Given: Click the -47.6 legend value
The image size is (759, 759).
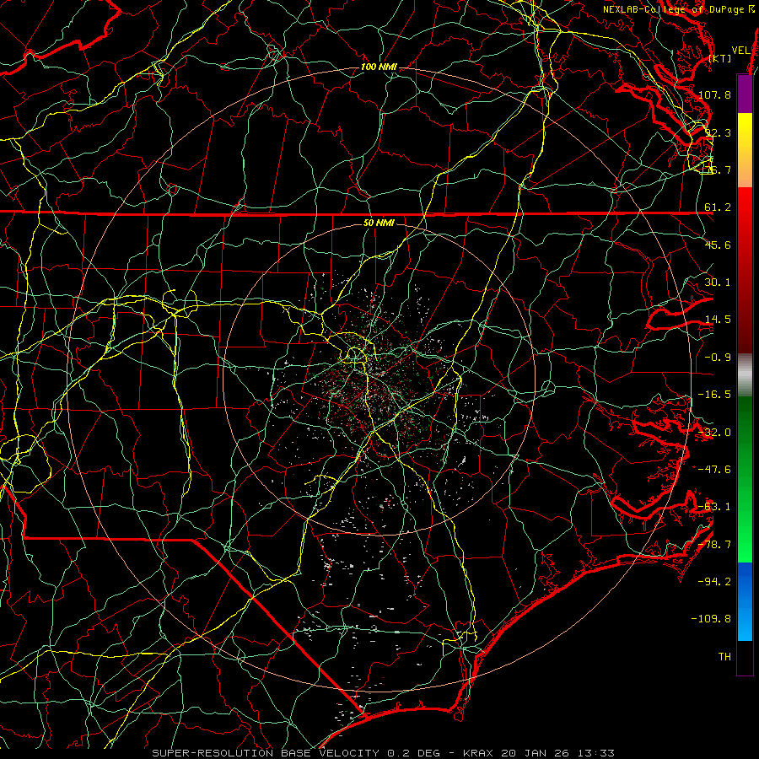Looking at the screenshot, I should pyautogui.click(x=714, y=470).
